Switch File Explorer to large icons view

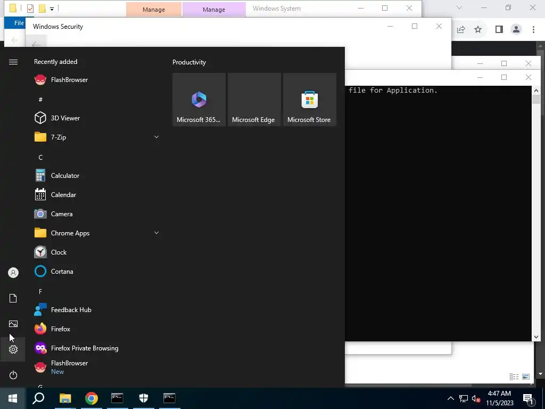[526, 377]
